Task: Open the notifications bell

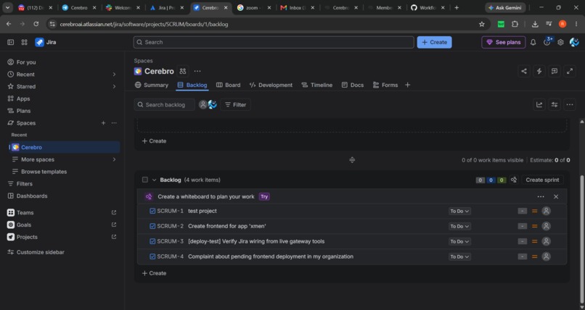Action: [x=533, y=42]
